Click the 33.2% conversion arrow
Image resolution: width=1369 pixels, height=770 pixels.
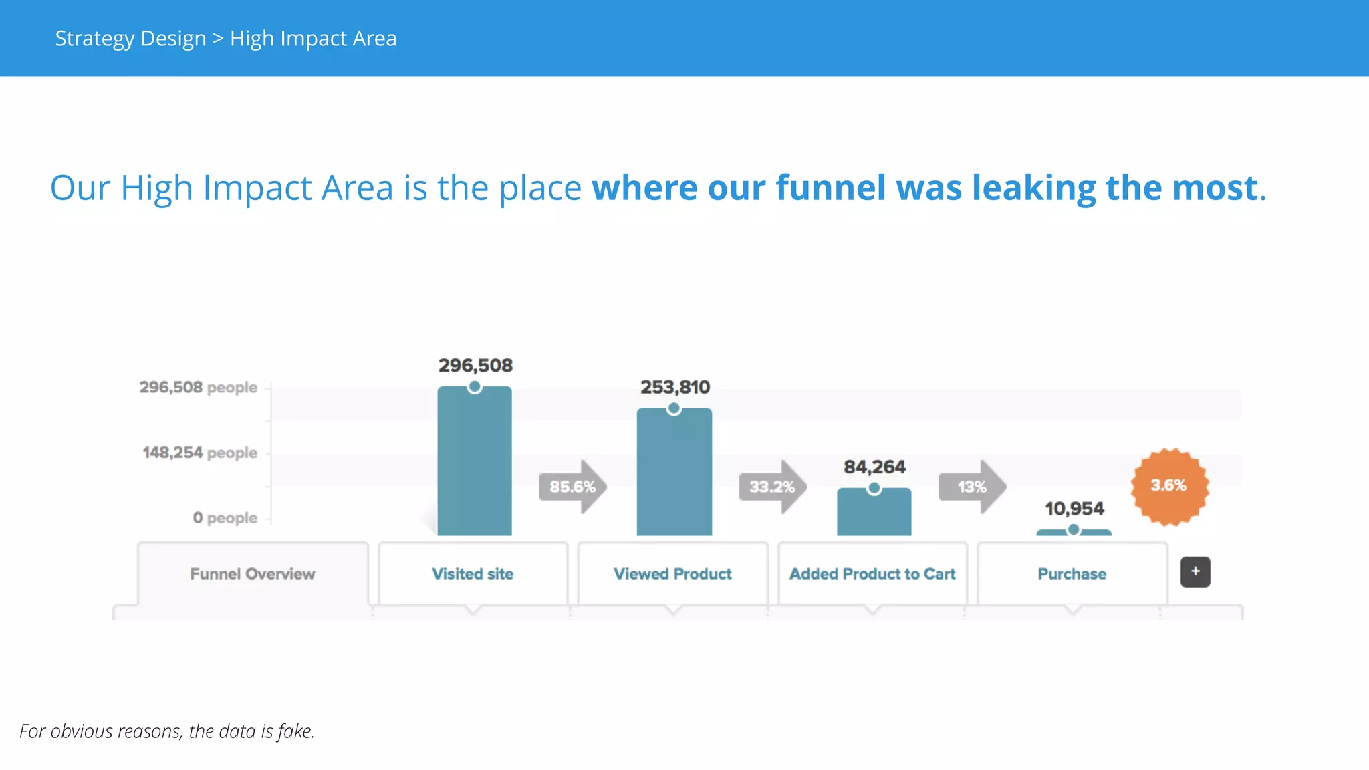click(772, 487)
